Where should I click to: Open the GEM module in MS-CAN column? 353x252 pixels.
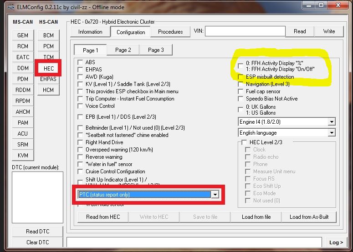[23, 35]
